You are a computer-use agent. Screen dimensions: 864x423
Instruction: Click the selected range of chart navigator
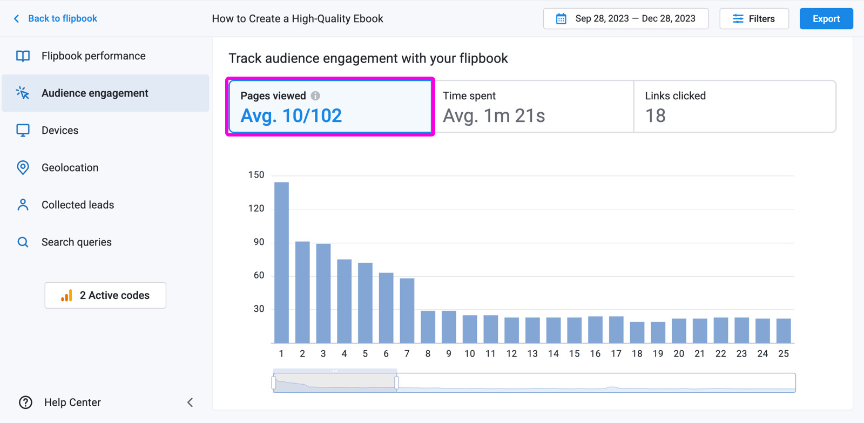(335, 383)
